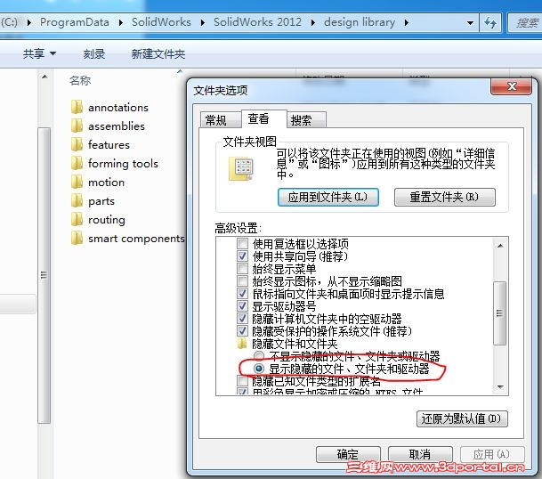
Task: Cancel with the 取消 button
Action: (420, 454)
